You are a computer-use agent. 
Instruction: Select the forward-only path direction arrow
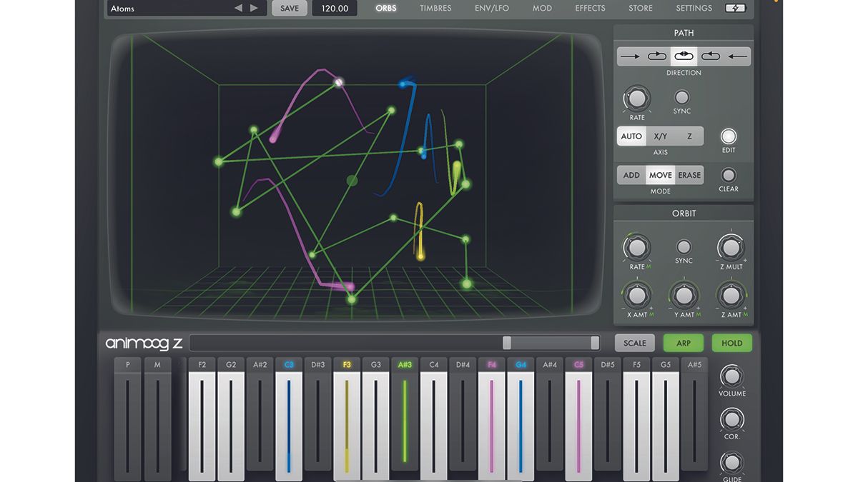pyautogui.click(x=630, y=56)
